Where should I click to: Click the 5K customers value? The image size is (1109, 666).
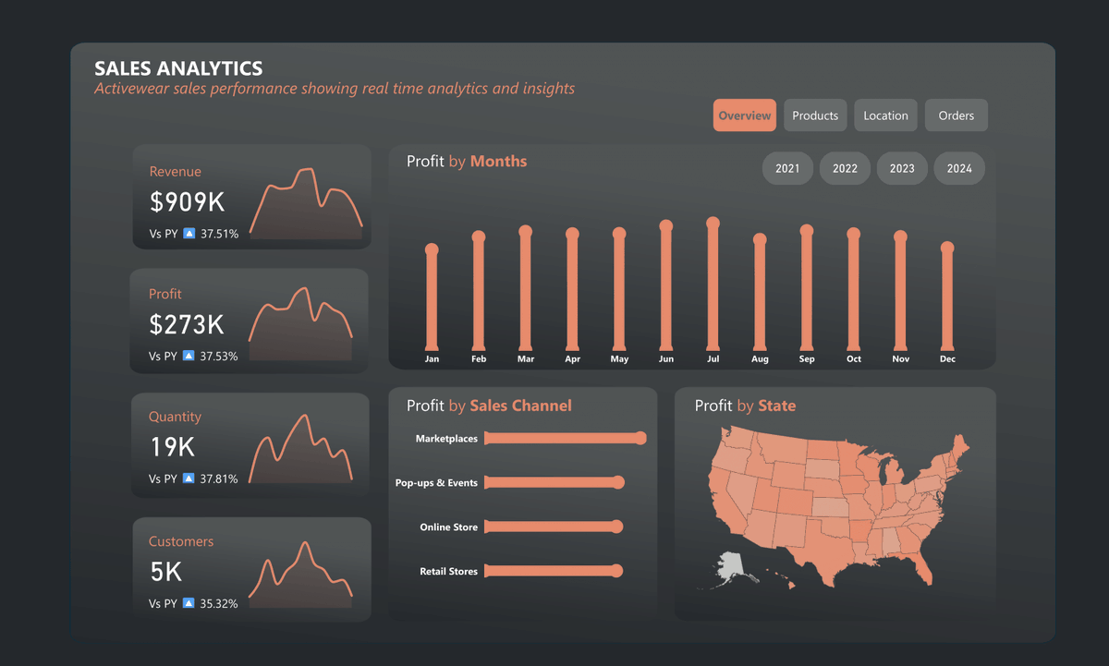click(166, 572)
